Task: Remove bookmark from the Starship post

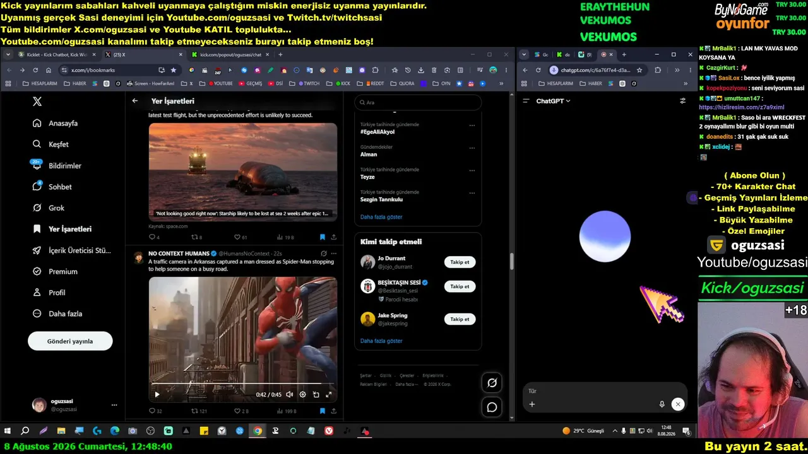Action: click(322, 237)
